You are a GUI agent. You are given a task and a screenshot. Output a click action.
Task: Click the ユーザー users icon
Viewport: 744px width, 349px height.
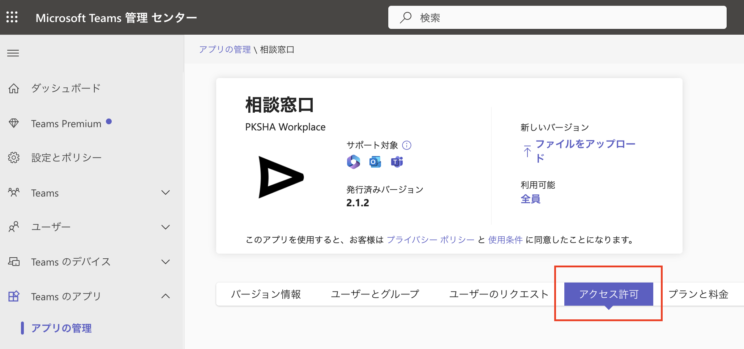point(14,227)
